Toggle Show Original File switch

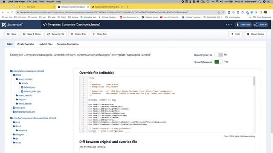pos(218,55)
